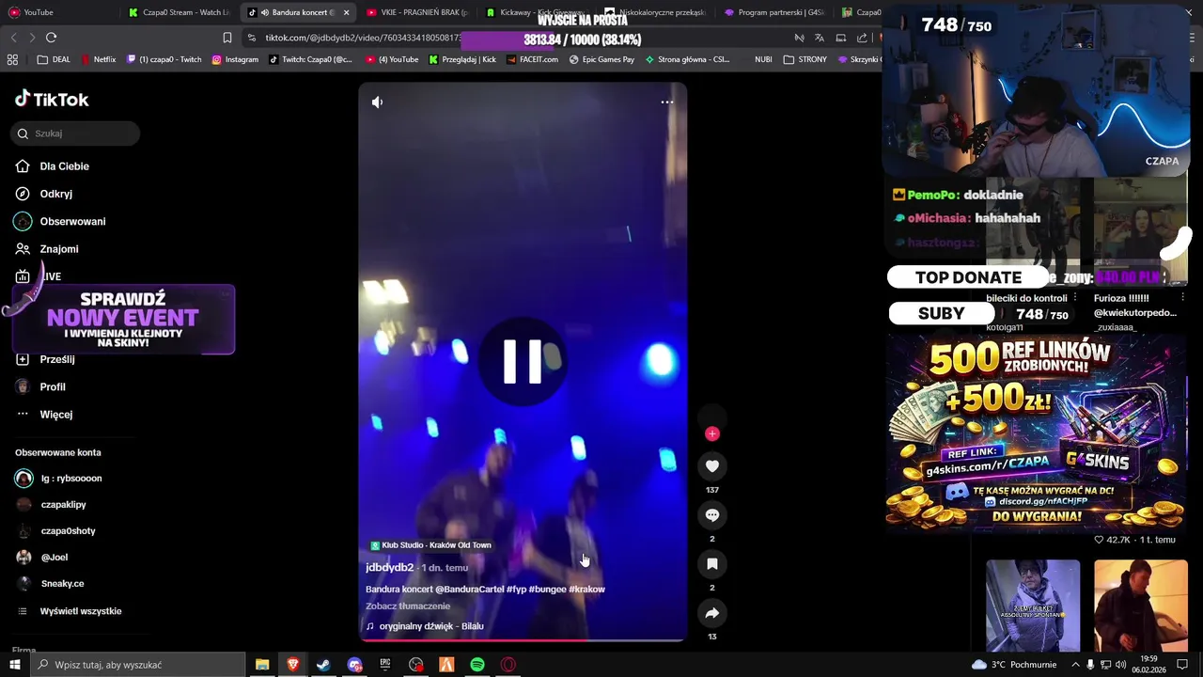Switch to Czapa0 Stream browser tab
The width and height of the screenshot is (1203, 677).
coord(179,12)
